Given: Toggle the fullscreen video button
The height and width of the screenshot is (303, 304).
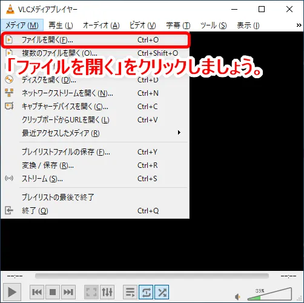Looking at the screenshot, I should tap(91, 292).
